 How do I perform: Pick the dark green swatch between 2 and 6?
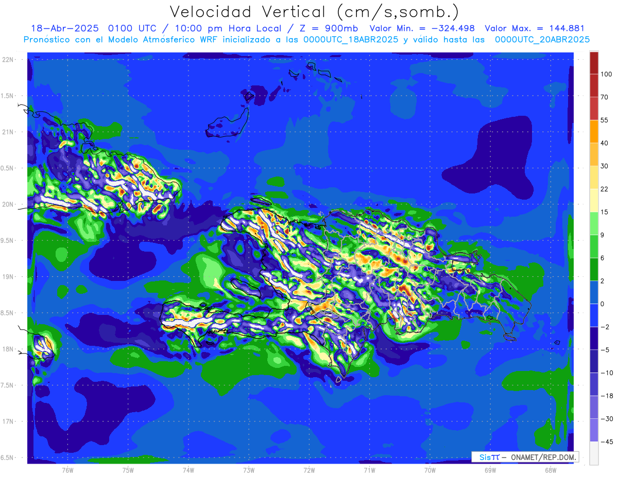594,269
